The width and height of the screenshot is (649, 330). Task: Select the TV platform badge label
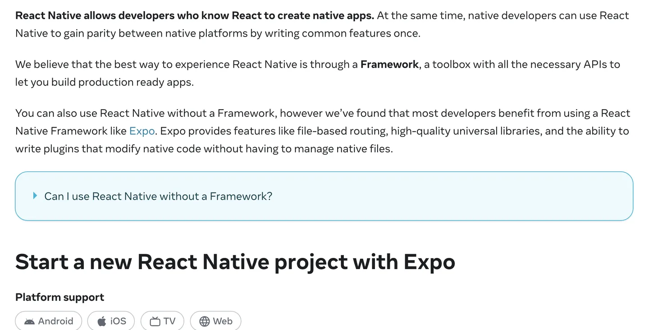(x=169, y=321)
